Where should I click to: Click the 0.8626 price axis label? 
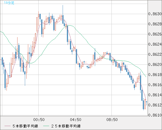point(155,34)
